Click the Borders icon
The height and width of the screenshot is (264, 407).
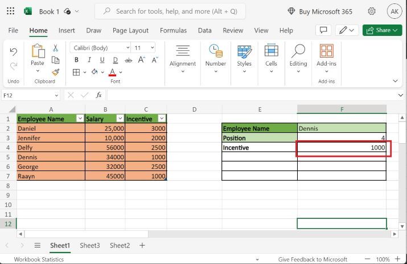76,72
